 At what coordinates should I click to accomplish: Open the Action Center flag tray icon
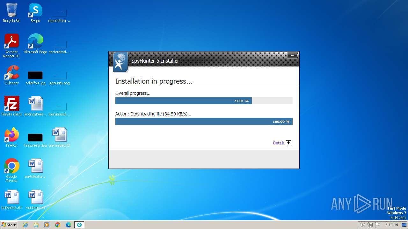coord(378,225)
